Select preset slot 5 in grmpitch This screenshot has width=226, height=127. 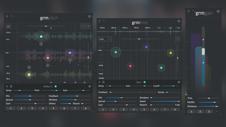pyautogui.click(x=53, y=108)
